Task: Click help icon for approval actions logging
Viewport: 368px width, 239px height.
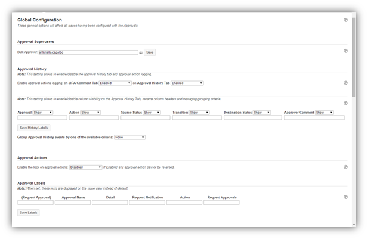Action: coord(346,83)
